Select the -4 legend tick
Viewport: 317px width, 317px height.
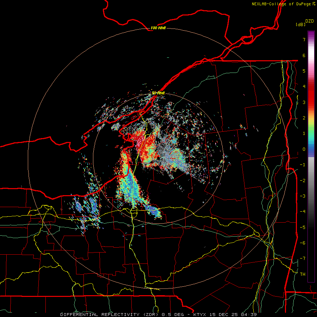(303, 212)
